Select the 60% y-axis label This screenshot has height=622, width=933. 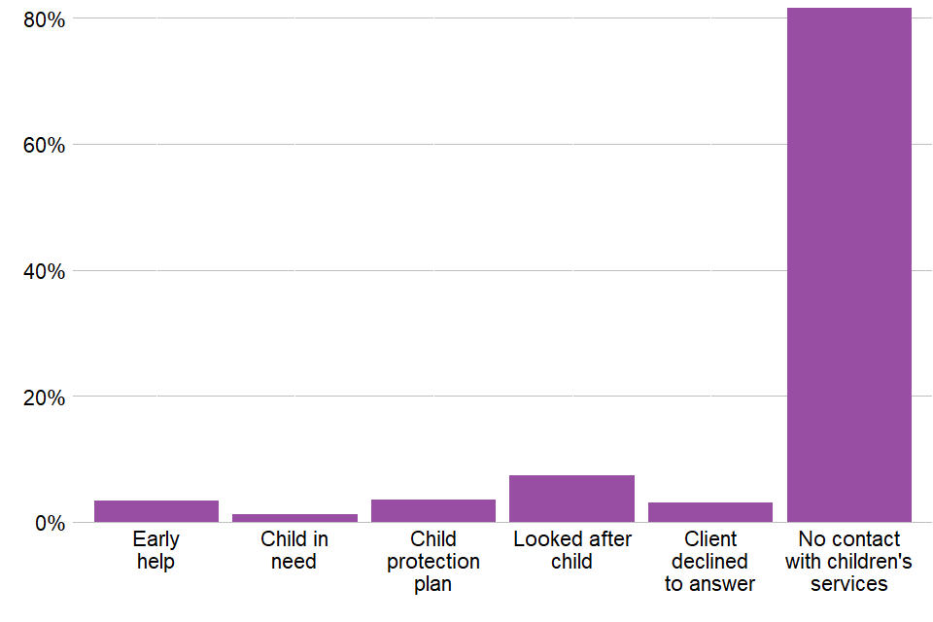point(43,146)
